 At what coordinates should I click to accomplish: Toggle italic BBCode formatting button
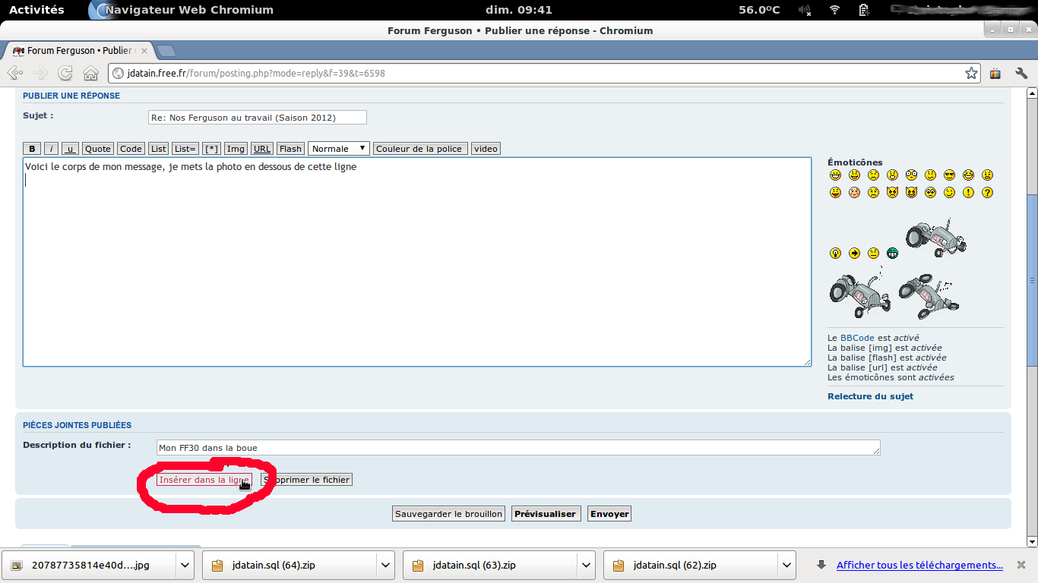click(x=52, y=149)
